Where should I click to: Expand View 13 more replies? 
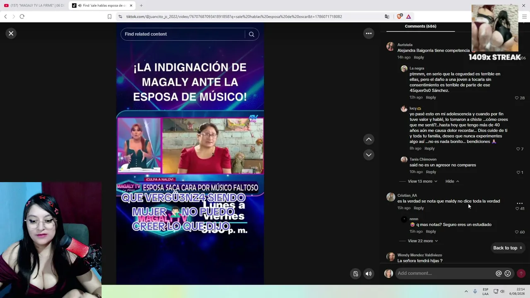(422, 181)
